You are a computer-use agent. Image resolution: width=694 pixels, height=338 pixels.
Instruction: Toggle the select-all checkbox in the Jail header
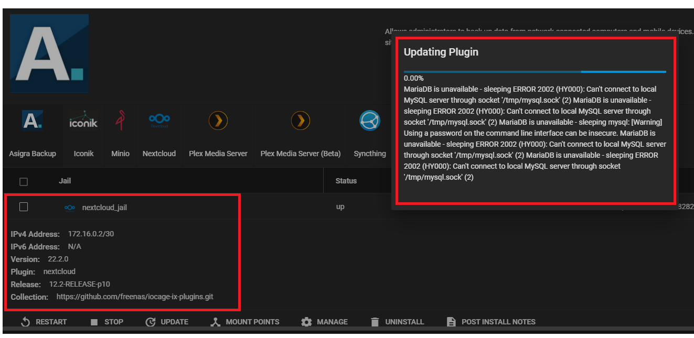click(x=24, y=181)
